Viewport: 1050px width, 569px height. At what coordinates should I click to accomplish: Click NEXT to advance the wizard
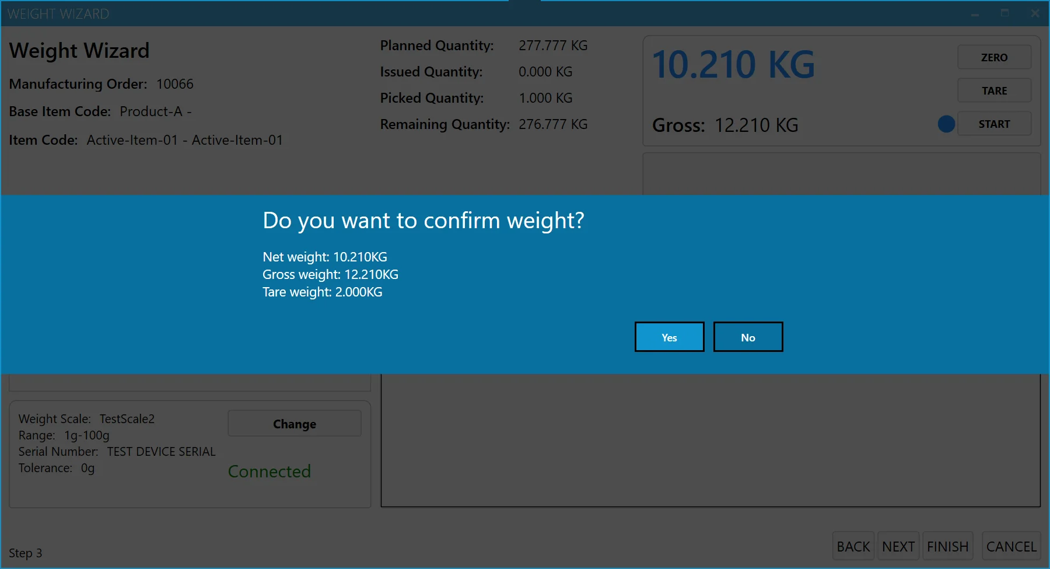(x=898, y=546)
